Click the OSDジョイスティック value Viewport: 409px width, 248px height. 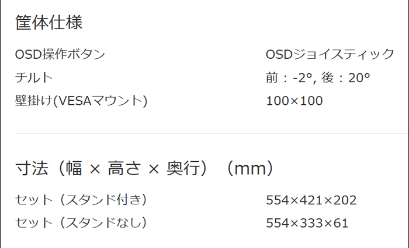click(330, 54)
